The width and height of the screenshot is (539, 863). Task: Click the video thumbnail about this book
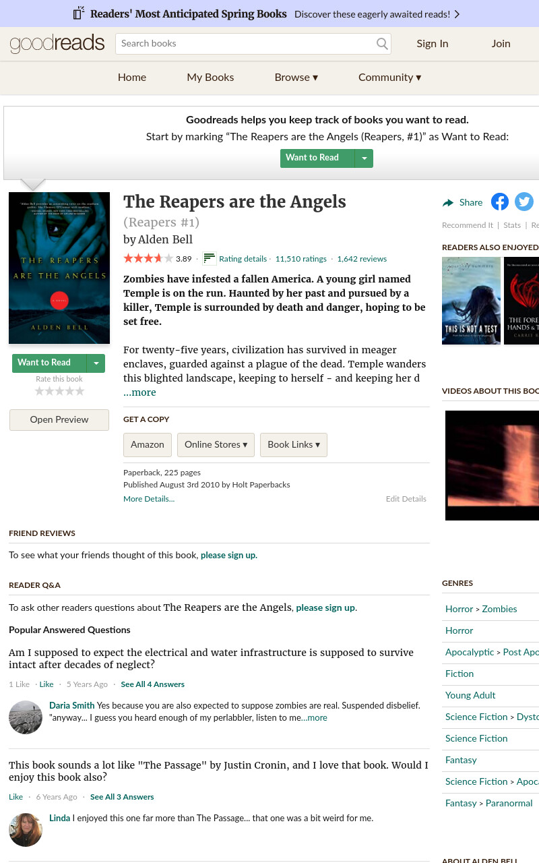tap(492, 465)
